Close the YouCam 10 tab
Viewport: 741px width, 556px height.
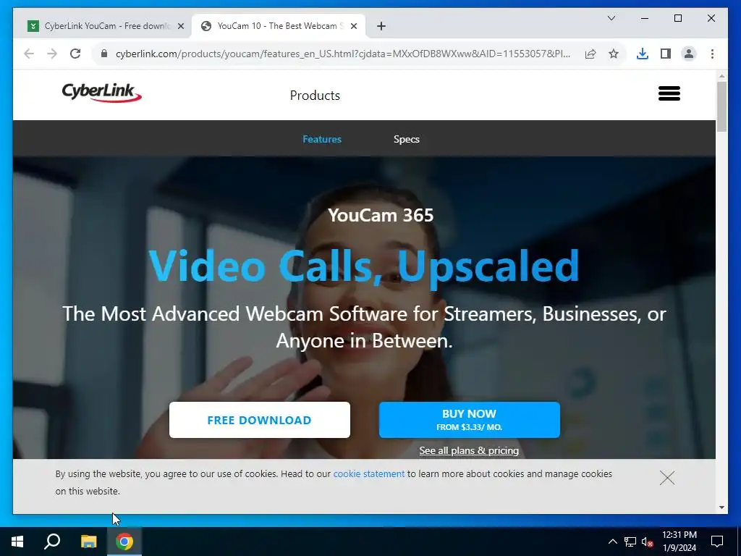(x=353, y=26)
